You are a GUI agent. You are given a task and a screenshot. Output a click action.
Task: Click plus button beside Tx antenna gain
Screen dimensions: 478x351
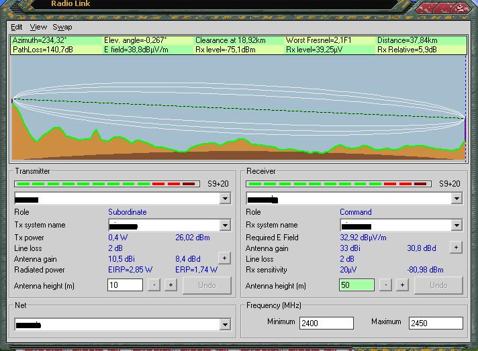point(224,258)
